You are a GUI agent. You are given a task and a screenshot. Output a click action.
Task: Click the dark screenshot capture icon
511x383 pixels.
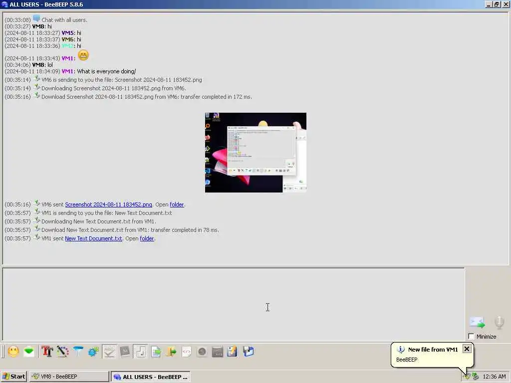[218, 352]
